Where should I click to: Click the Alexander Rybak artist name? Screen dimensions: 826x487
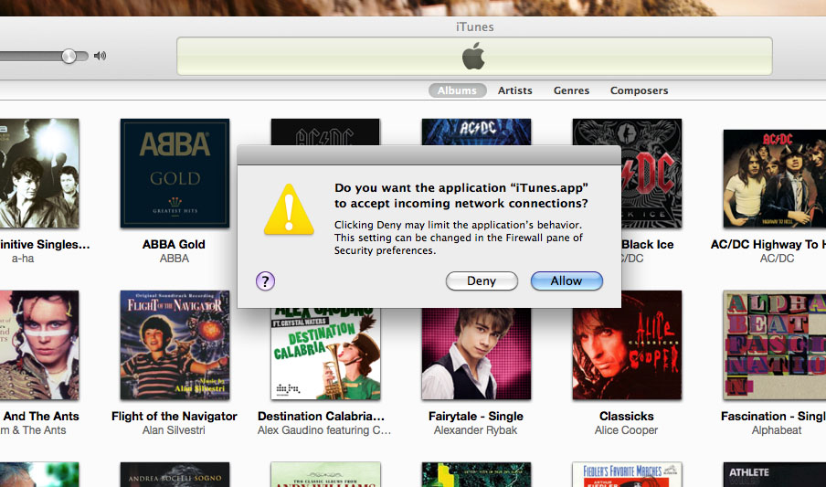point(476,430)
